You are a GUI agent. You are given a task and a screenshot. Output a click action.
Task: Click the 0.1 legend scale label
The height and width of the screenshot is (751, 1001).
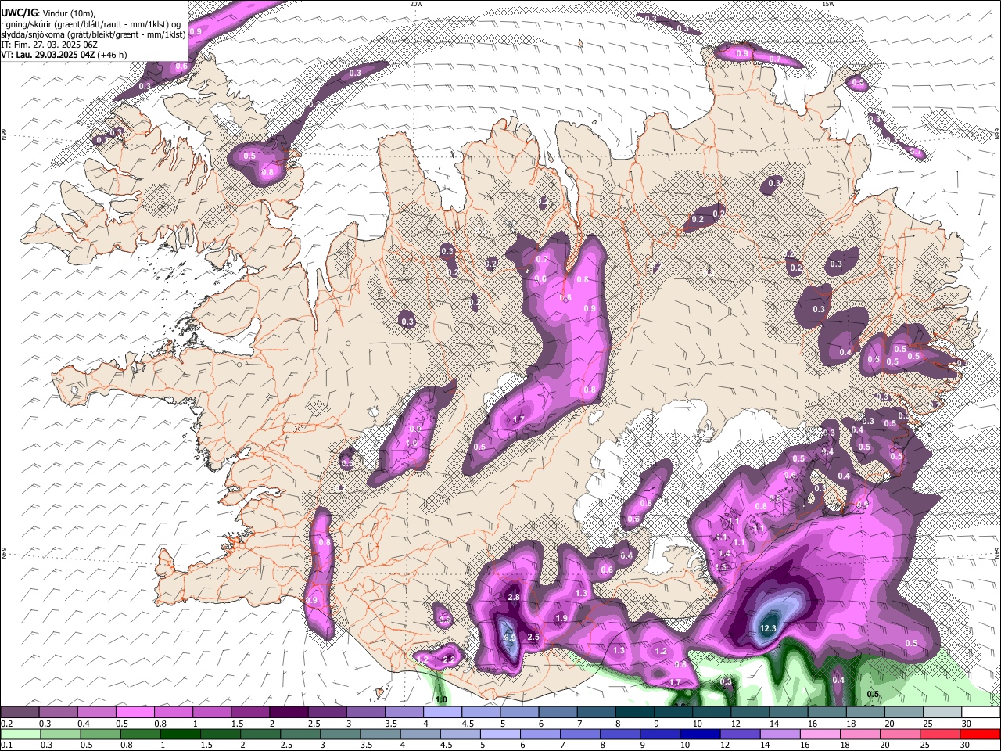(5, 746)
